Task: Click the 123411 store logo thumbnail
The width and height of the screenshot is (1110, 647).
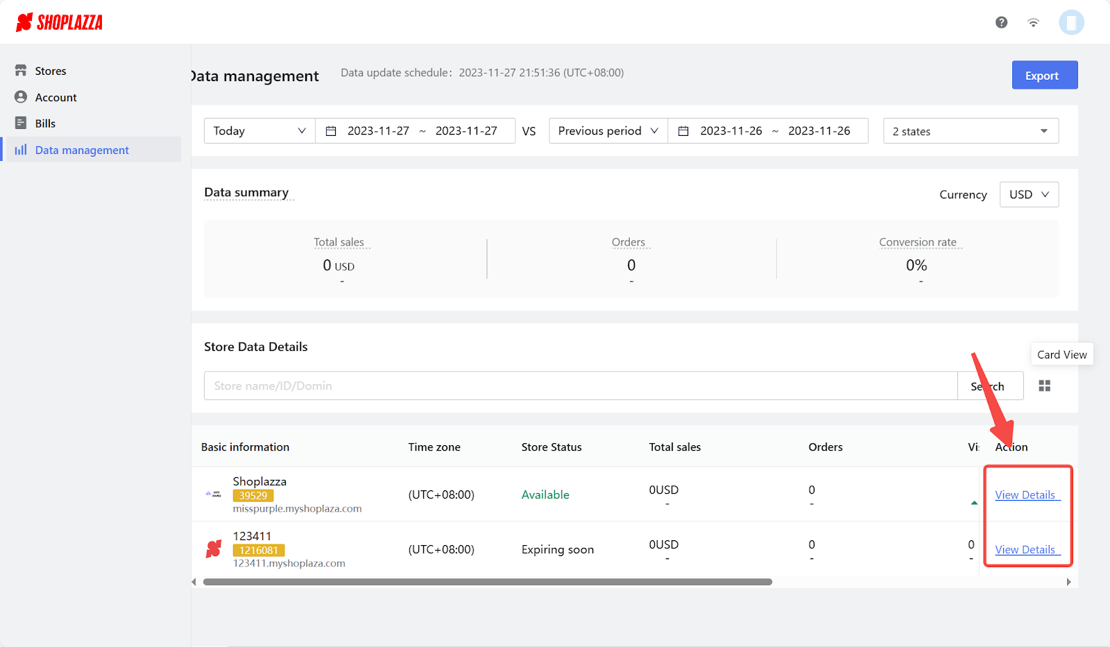Action: [214, 549]
